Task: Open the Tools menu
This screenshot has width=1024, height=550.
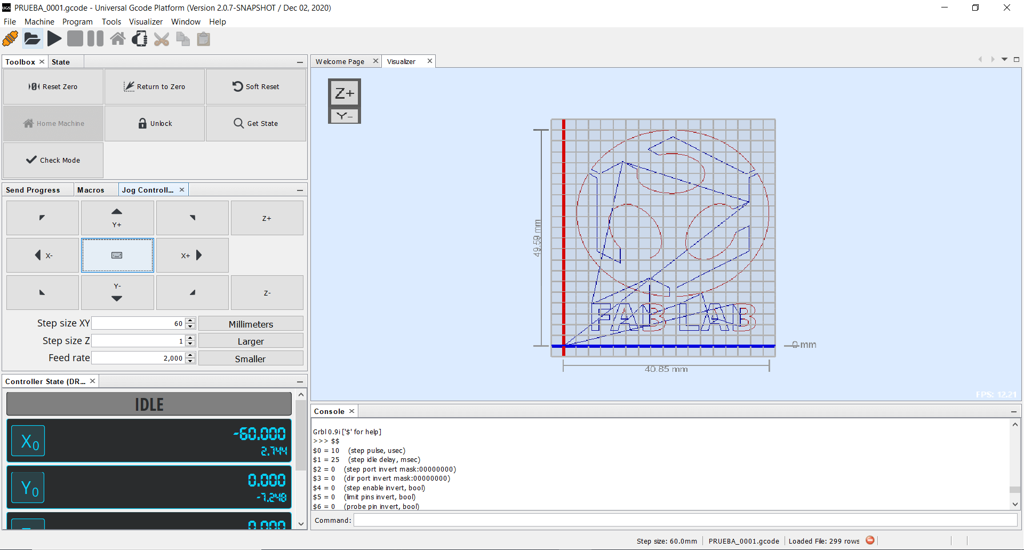Action: (111, 22)
